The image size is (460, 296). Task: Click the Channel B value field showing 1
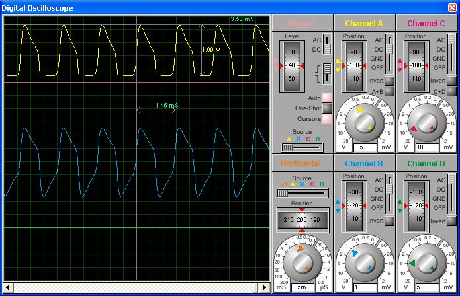[365, 287]
